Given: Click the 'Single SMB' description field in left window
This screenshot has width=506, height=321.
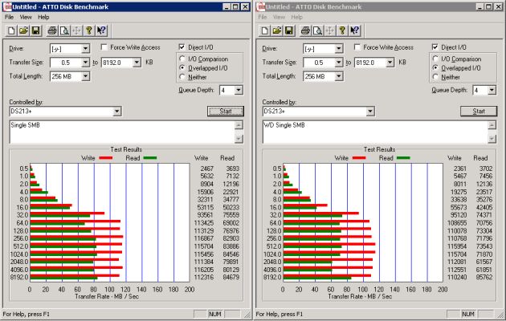Looking at the screenshot, I should click(x=122, y=132).
